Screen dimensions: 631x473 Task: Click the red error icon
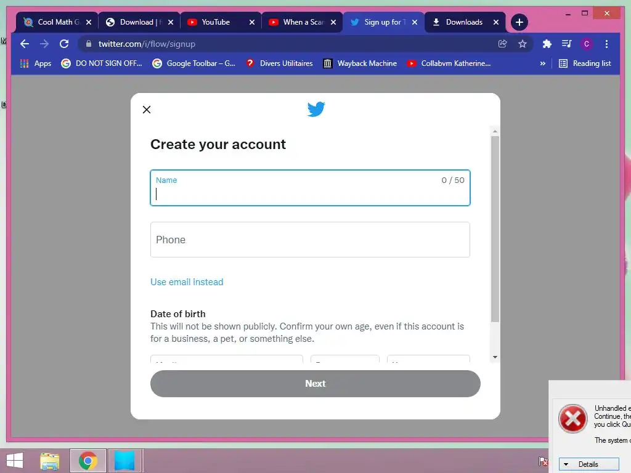tap(572, 419)
